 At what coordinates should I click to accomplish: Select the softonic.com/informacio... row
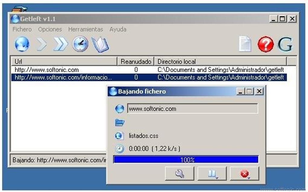click(x=149, y=77)
